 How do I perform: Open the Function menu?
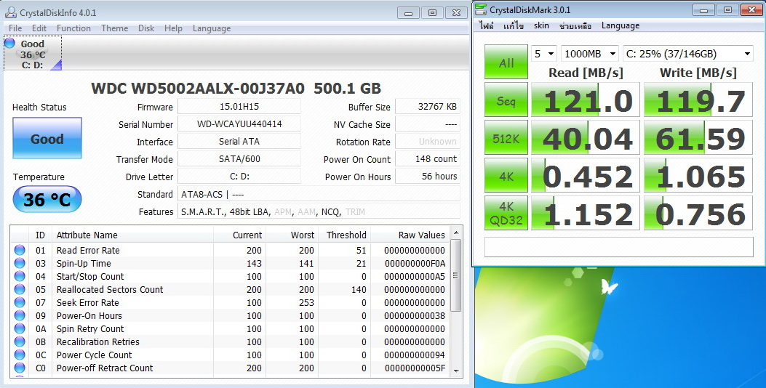click(x=73, y=28)
